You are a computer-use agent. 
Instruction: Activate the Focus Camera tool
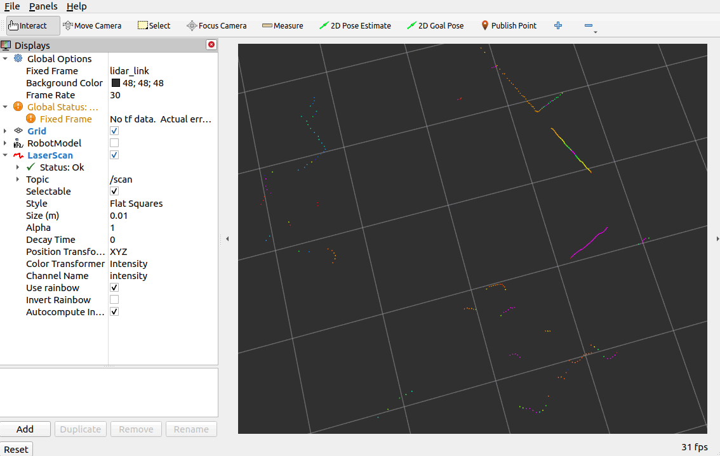[x=217, y=26]
